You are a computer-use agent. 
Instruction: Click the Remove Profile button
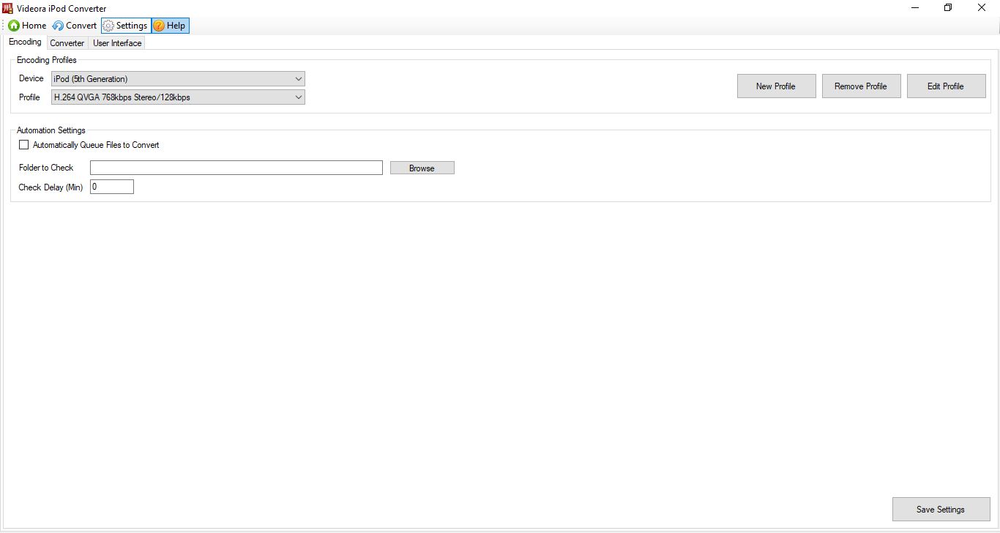coord(861,86)
